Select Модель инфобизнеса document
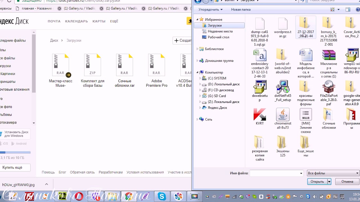The height and width of the screenshot is (202, 360). 305,64
